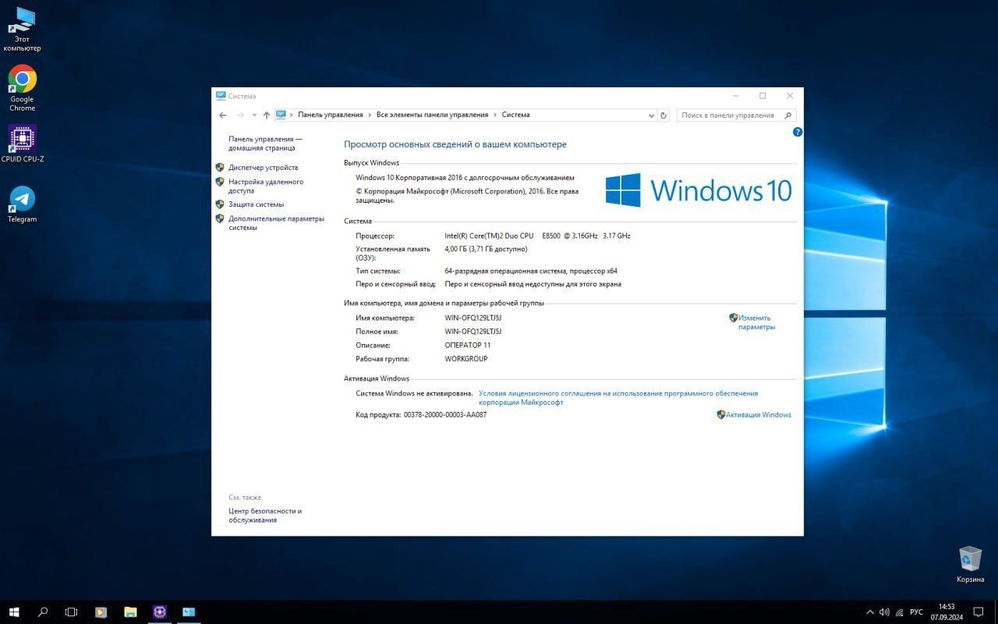This screenshot has width=998, height=624.
Task: Launch Google Chrome from the desktop
Action: point(22,88)
